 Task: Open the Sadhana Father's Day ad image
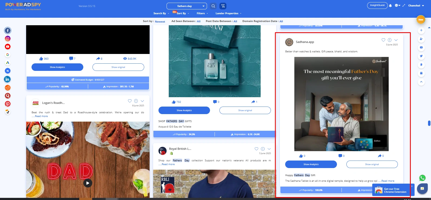341,104
